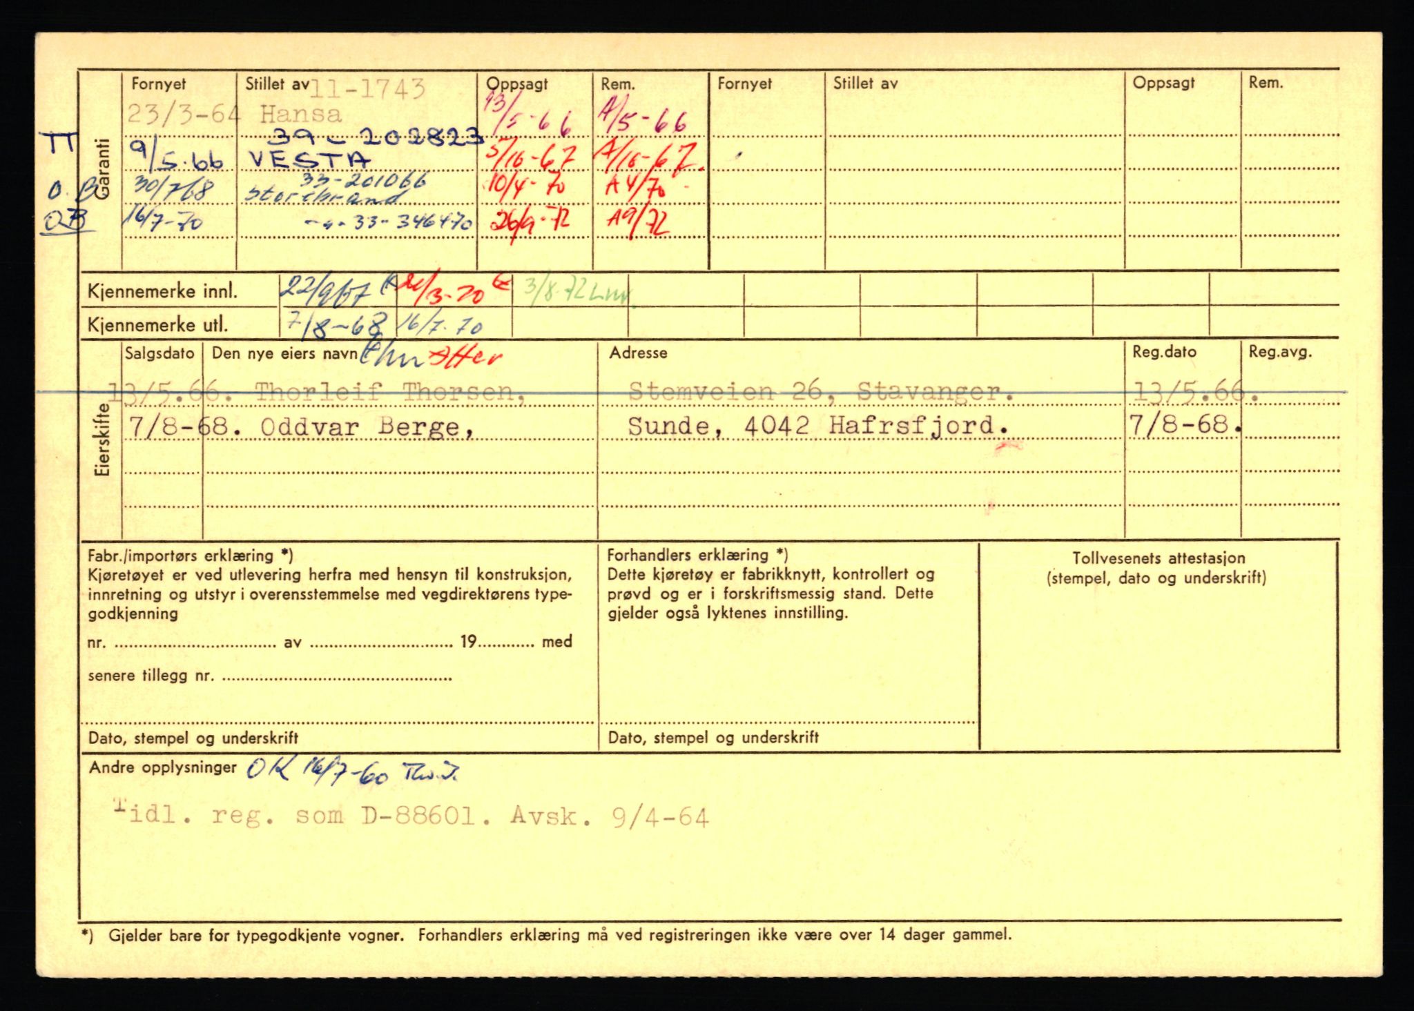The image size is (1414, 1011).
Task: Click the typed name 'Oddvar Berge,'
Action: click(x=367, y=428)
